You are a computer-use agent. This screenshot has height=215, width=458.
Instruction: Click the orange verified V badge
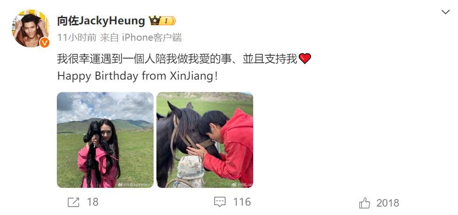coord(45,43)
